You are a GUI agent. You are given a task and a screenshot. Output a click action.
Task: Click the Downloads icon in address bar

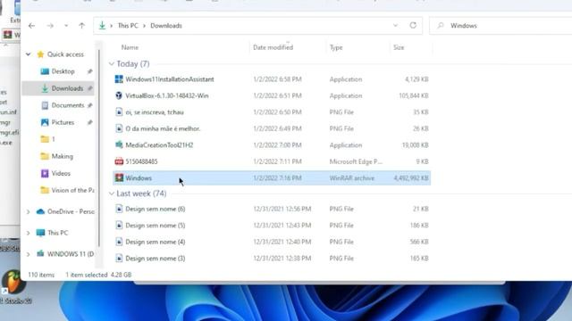click(102, 26)
